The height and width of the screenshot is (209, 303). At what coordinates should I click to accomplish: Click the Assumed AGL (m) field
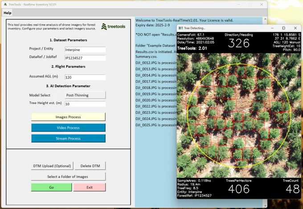[x=85, y=77]
